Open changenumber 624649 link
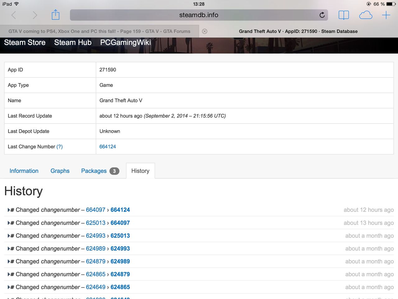Image resolution: width=398 pixels, height=299 pixels. point(95,287)
